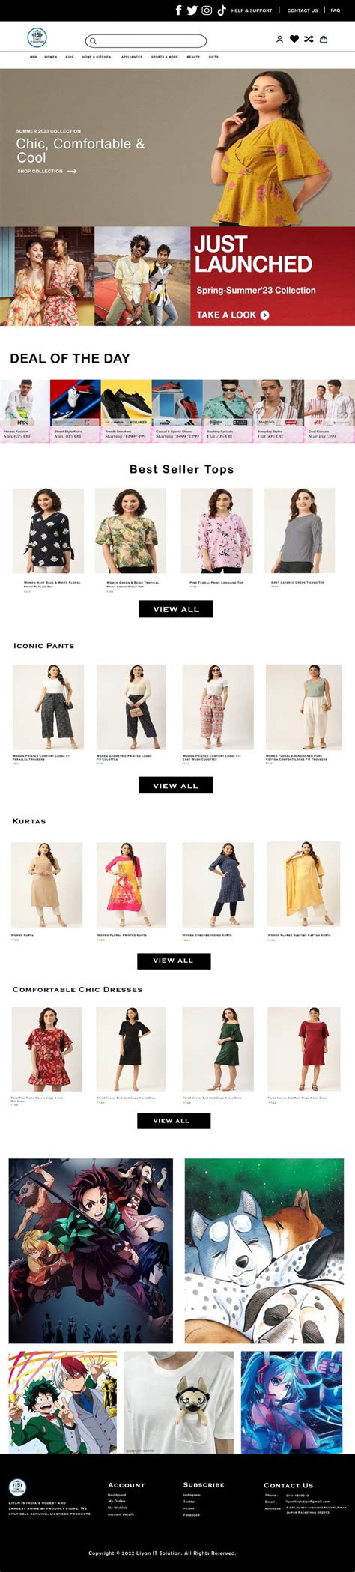The image size is (355, 1572).
Task: Select the Sports & More menu item
Action: pyautogui.click(x=165, y=57)
